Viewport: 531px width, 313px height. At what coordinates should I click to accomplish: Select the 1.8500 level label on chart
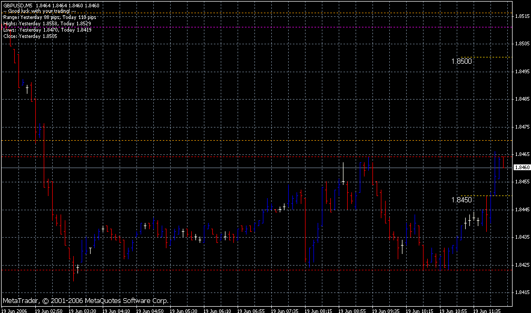[461, 61]
